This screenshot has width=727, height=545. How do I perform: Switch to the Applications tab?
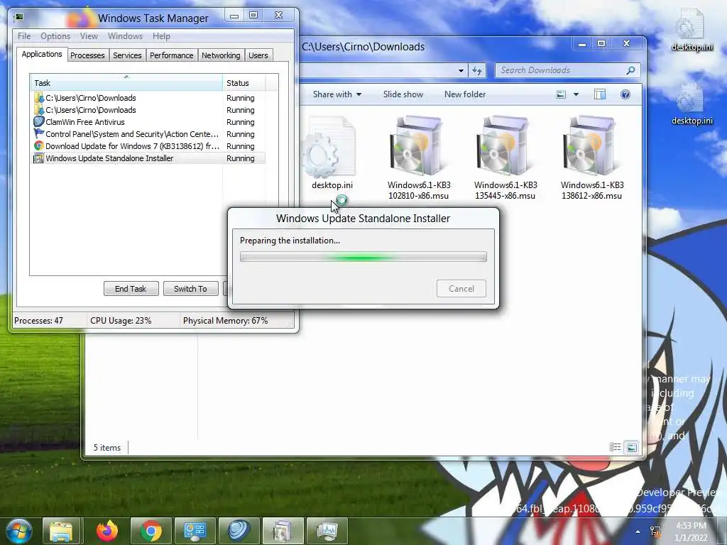(42, 54)
